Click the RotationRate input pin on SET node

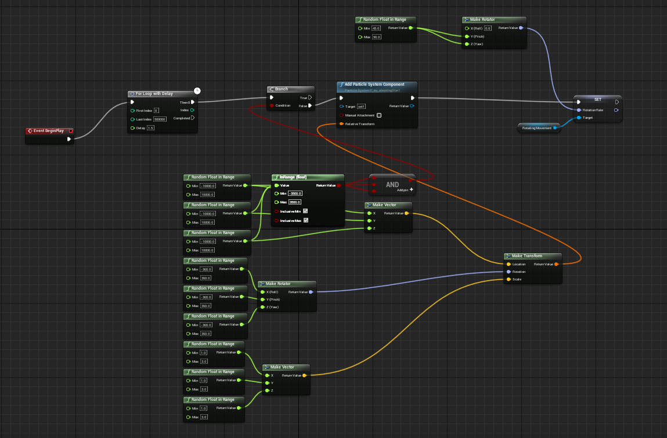click(x=579, y=110)
